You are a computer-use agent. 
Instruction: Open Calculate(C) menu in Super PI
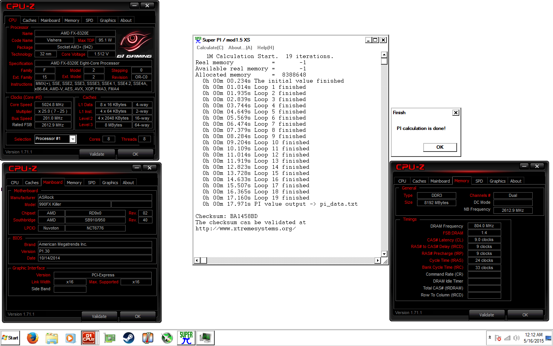pyautogui.click(x=210, y=48)
